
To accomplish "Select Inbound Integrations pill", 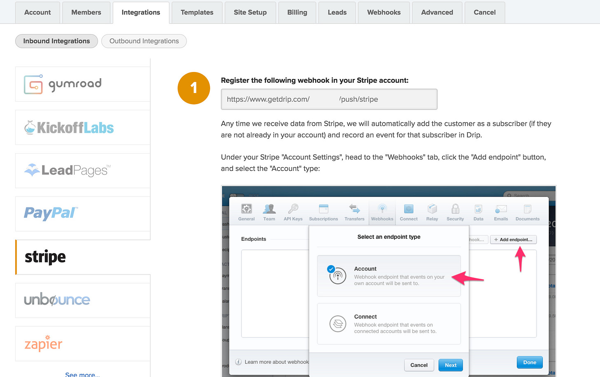I will tap(56, 41).
